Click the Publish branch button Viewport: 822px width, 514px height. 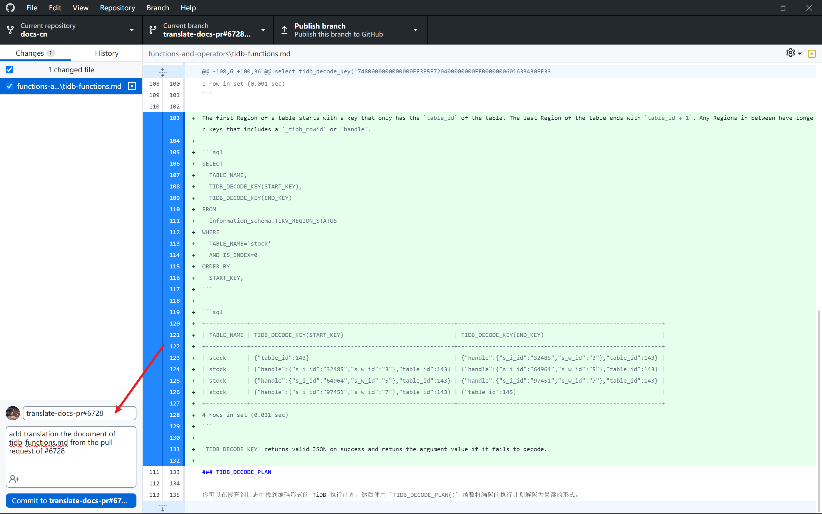click(339, 30)
